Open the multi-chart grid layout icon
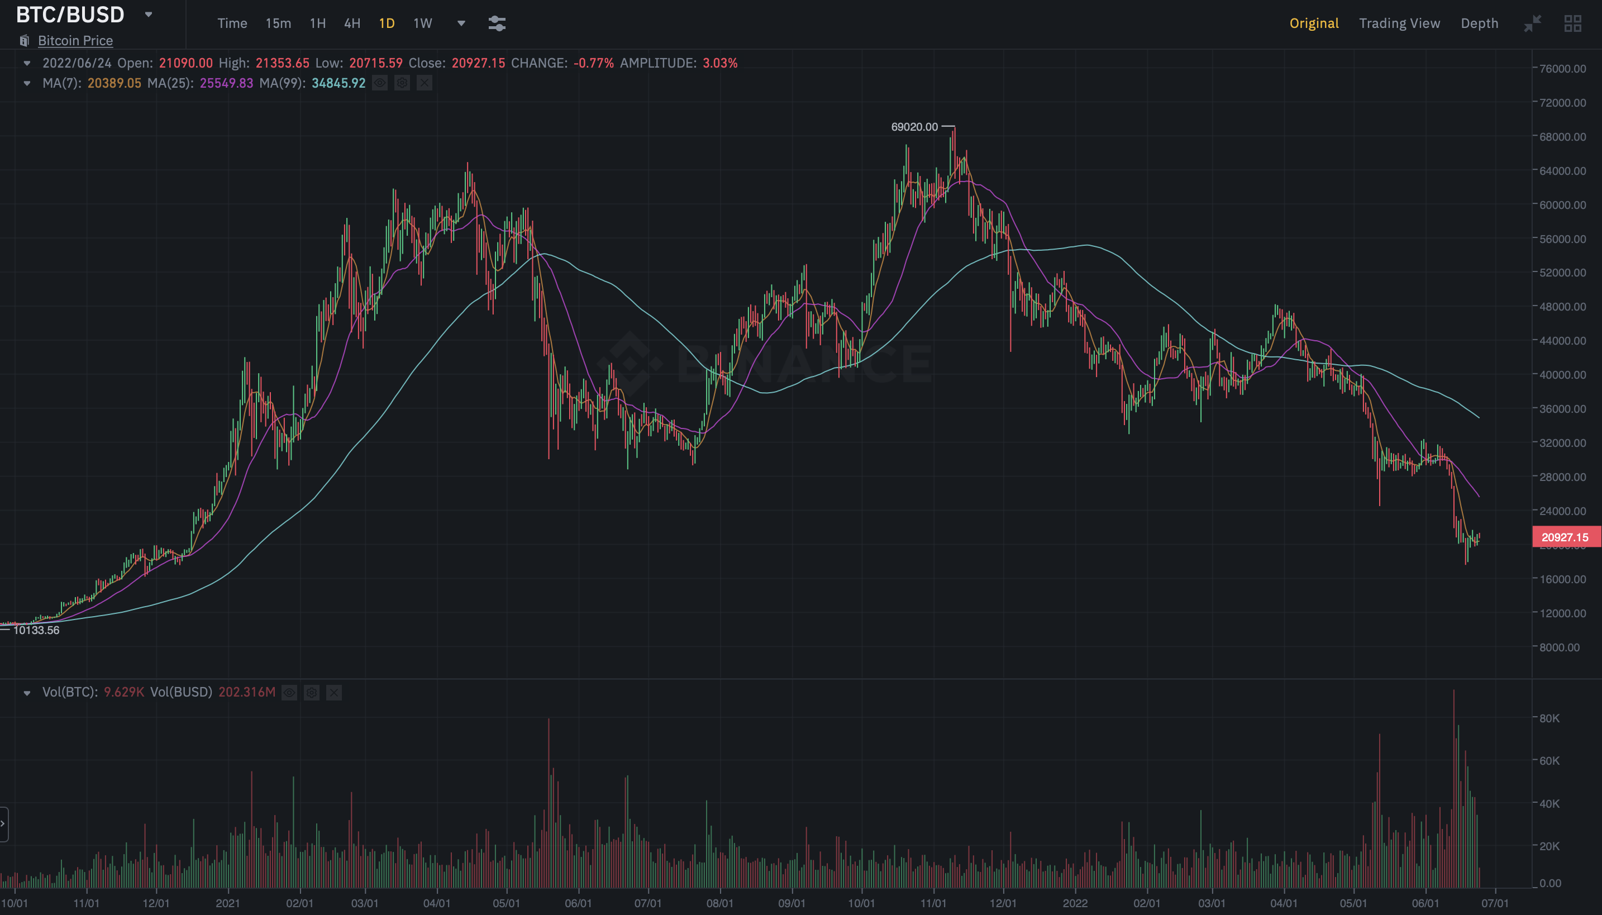Image resolution: width=1602 pixels, height=915 pixels. point(1572,23)
